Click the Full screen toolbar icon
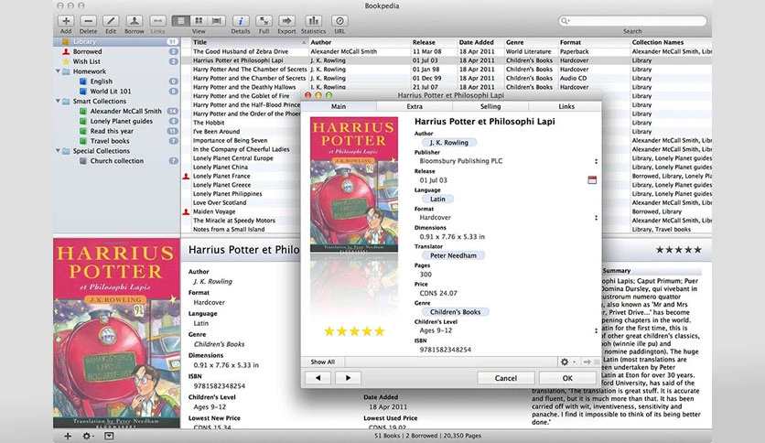This screenshot has height=443, width=765. pos(264,21)
